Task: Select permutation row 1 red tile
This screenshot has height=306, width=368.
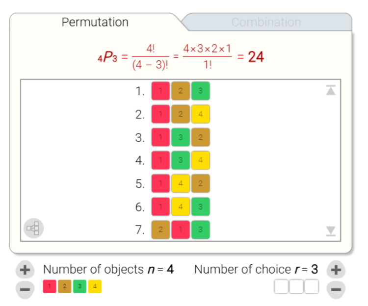Action: (x=160, y=91)
